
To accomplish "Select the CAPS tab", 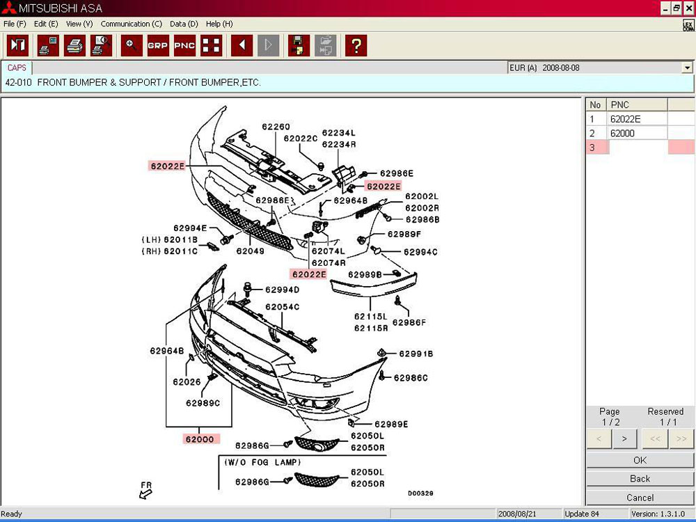I will tap(17, 68).
